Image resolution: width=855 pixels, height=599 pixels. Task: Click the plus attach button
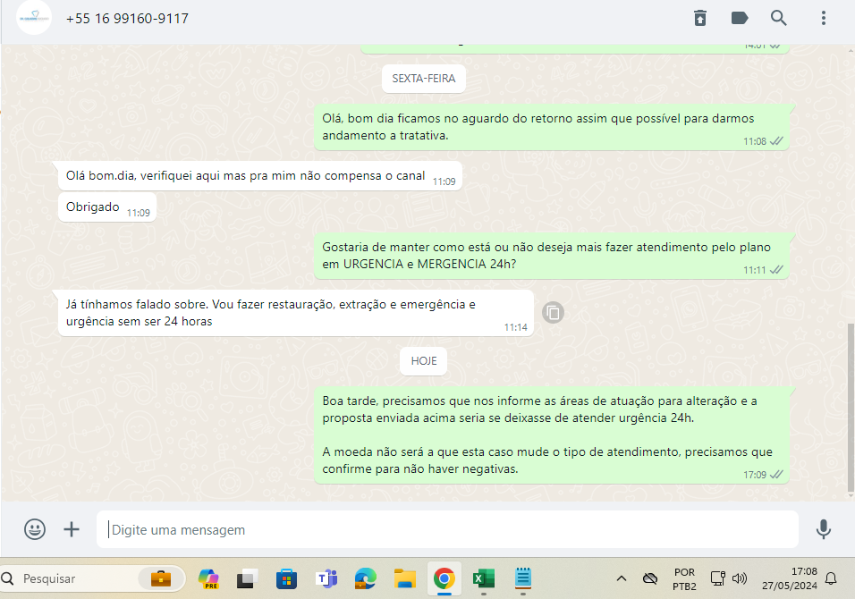tap(72, 529)
